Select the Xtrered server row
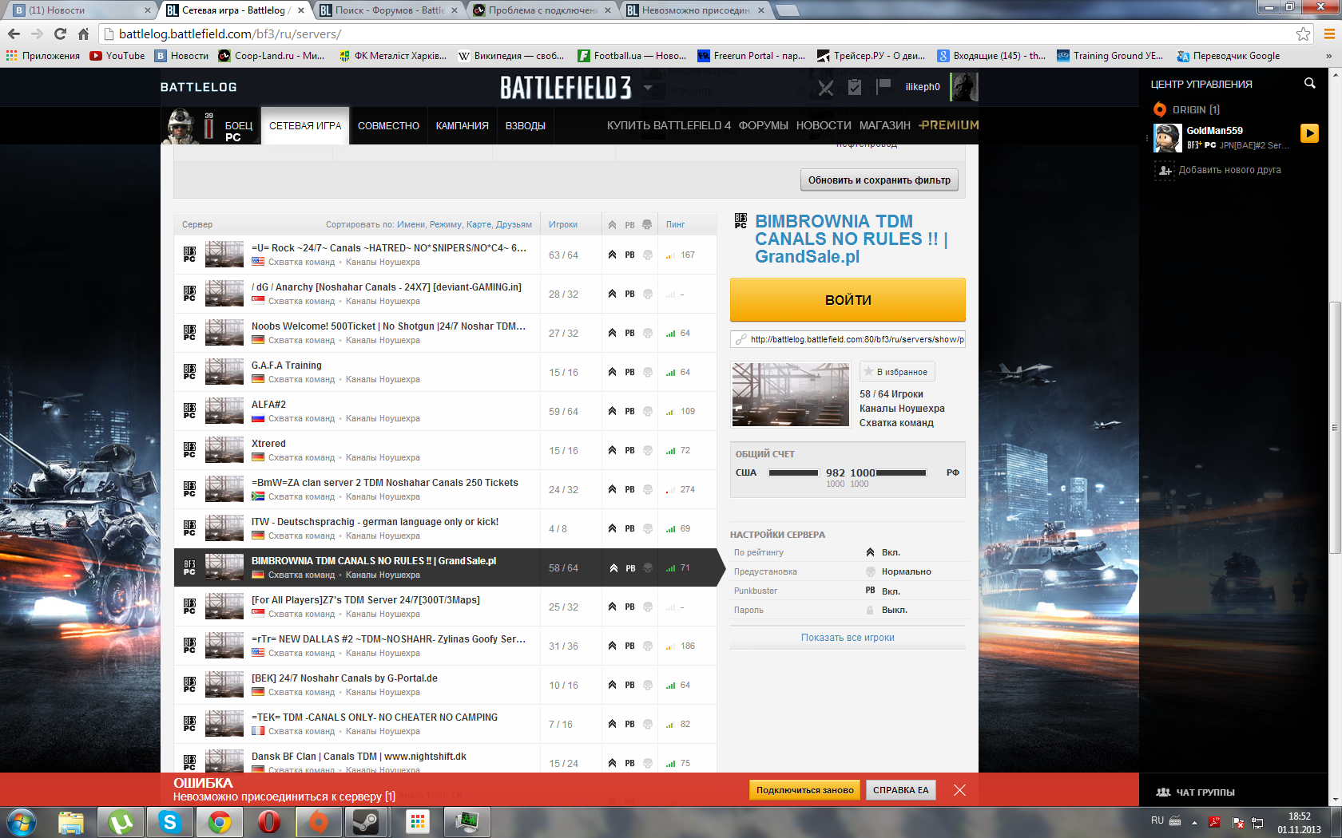 [x=445, y=450]
